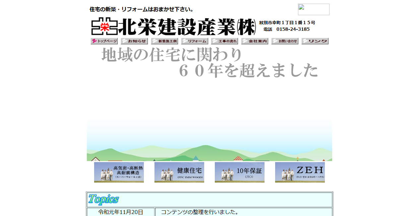Click the お問い合わせ contact icon
This screenshot has width=419, height=216.
(284, 41)
